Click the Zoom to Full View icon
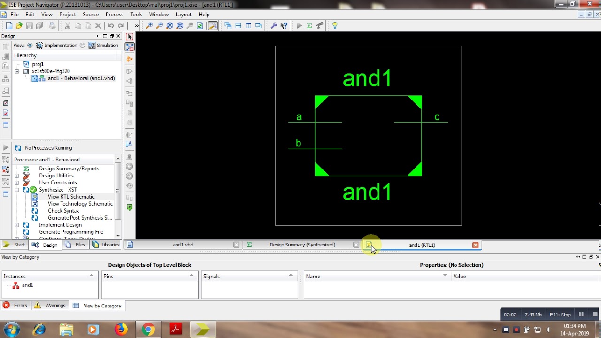The width and height of the screenshot is (601, 338). pyautogui.click(x=170, y=26)
